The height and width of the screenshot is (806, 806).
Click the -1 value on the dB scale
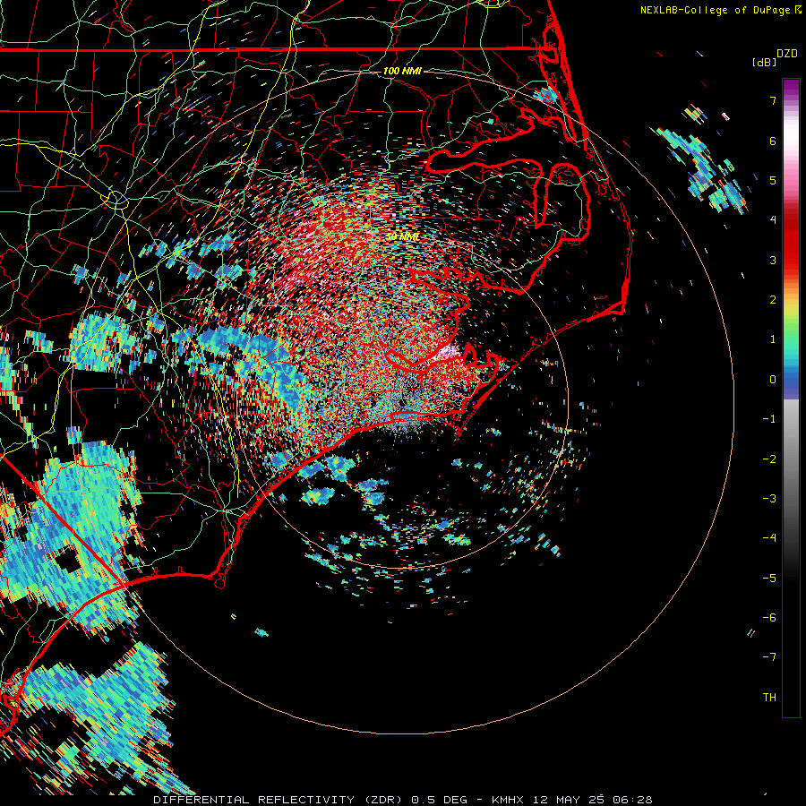[769, 419]
